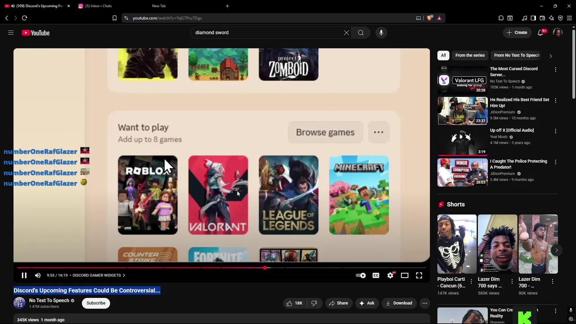Viewport: 576px width, 324px height.
Task: Open the Leo AI sparkle icon
Action: tap(551, 18)
